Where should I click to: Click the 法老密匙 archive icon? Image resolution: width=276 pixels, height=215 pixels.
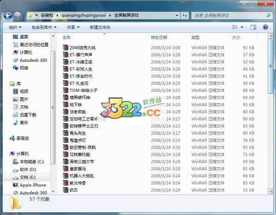click(65, 112)
